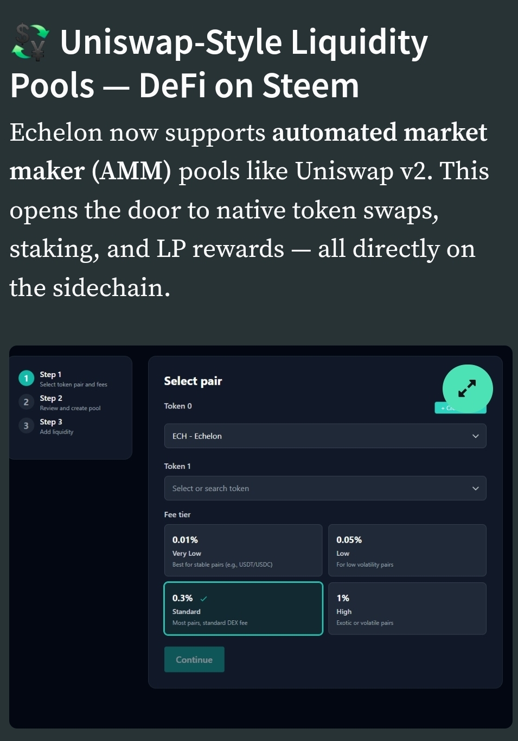Select the step 2 numbered circle

(x=26, y=402)
